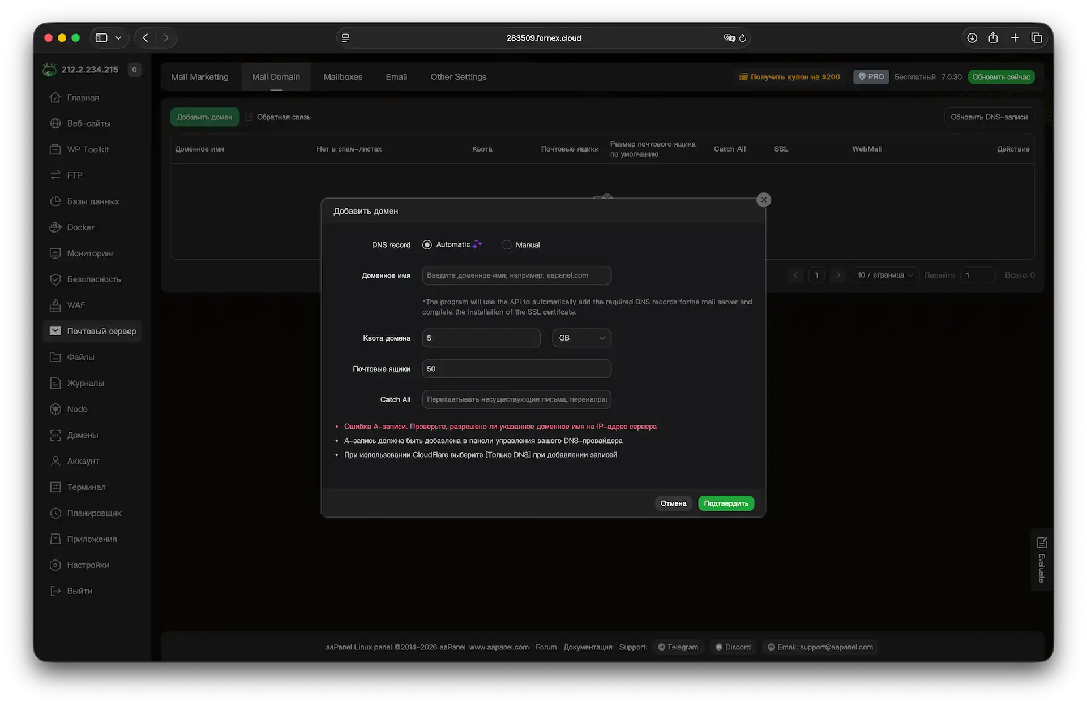The image size is (1087, 706).
Task: Click the Отмена cancel button
Action: [x=673, y=503]
